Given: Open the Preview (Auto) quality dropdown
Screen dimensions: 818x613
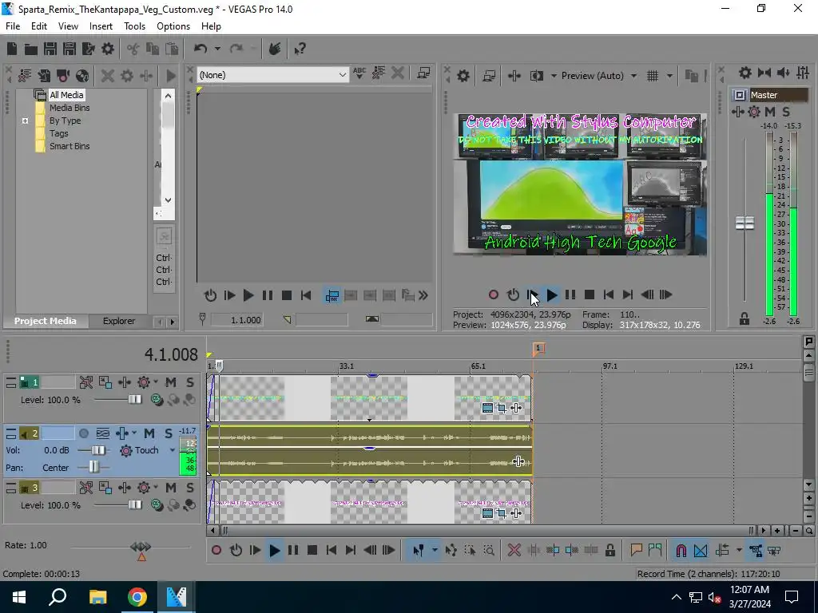Looking at the screenshot, I should point(633,76).
